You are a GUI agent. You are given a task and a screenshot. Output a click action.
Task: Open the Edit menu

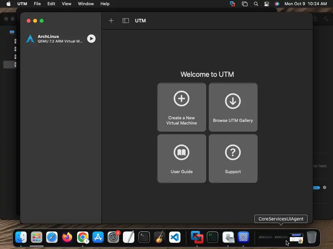coord(51,4)
